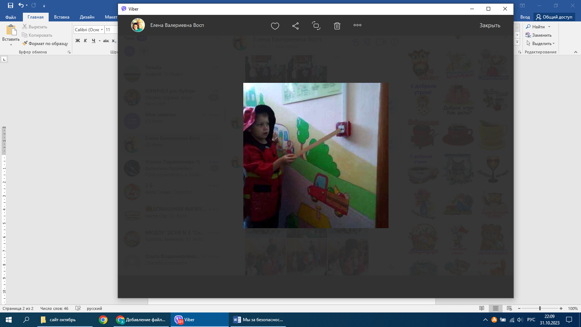Switch to Дизайн ribbon tab
This screenshot has width=581, height=327.
(x=87, y=17)
